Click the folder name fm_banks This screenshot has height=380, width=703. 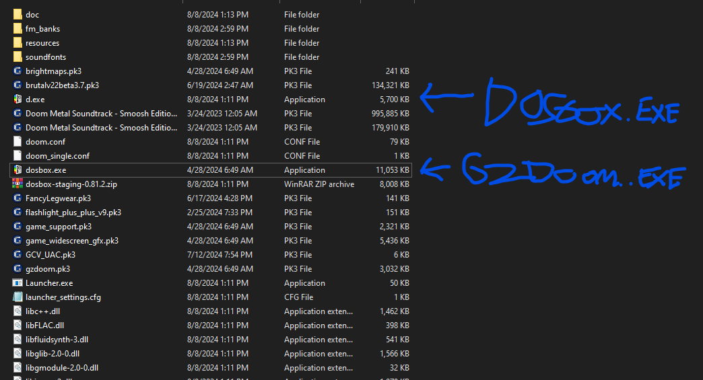click(x=42, y=29)
